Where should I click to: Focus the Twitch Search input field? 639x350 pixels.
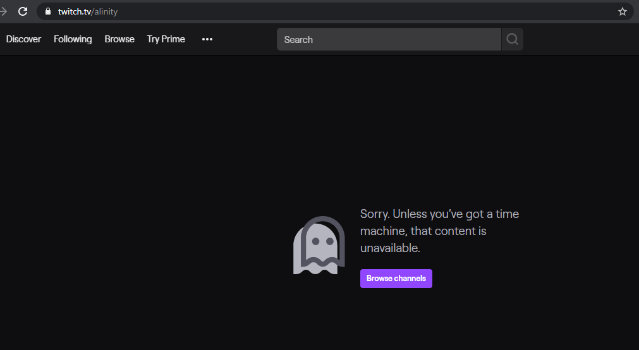click(x=389, y=39)
